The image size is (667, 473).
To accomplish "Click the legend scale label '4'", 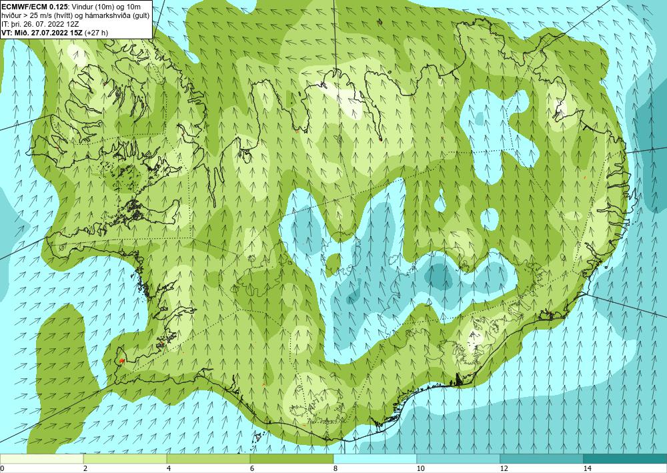I will point(169,469).
